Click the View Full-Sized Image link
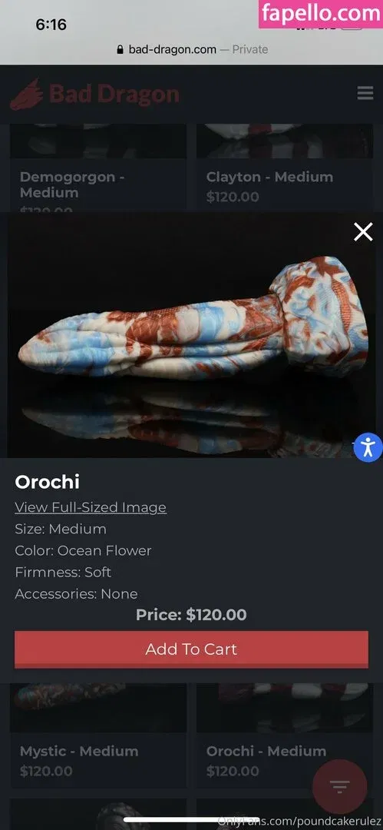This screenshot has height=830, width=383. pos(91,507)
